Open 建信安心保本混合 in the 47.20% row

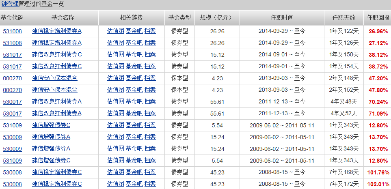pos(55,78)
